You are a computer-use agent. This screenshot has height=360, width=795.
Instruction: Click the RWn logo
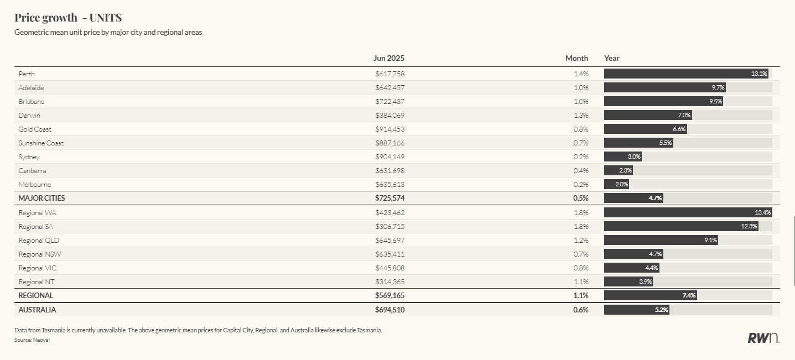pos(763,338)
